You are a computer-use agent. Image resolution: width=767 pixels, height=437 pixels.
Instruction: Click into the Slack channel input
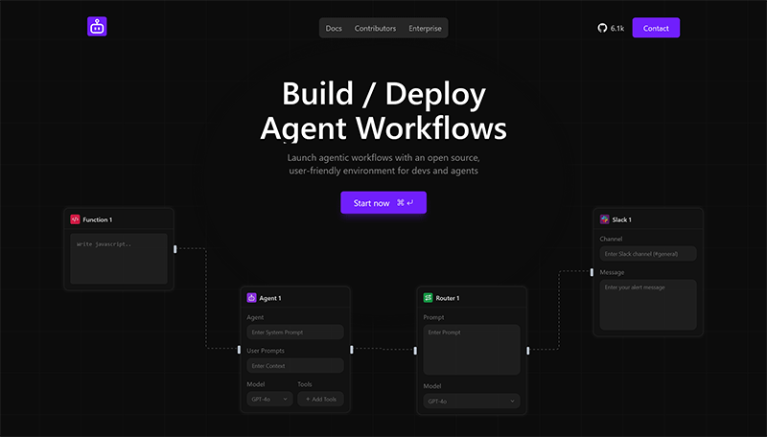pyautogui.click(x=648, y=254)
